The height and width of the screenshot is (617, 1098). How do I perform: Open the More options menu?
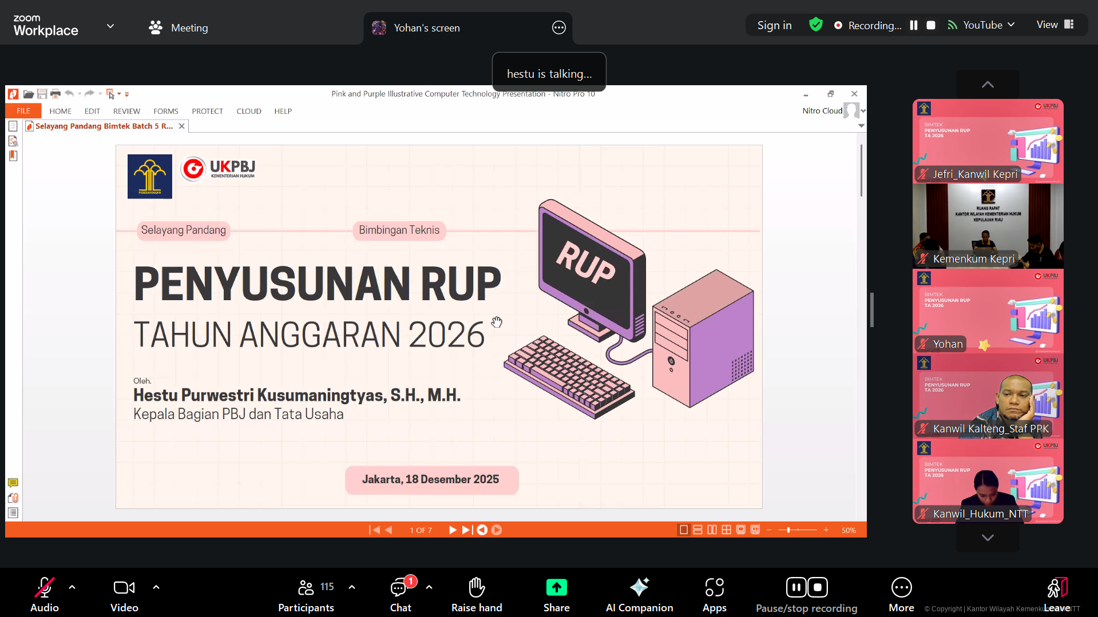click(x=901, y=588)
